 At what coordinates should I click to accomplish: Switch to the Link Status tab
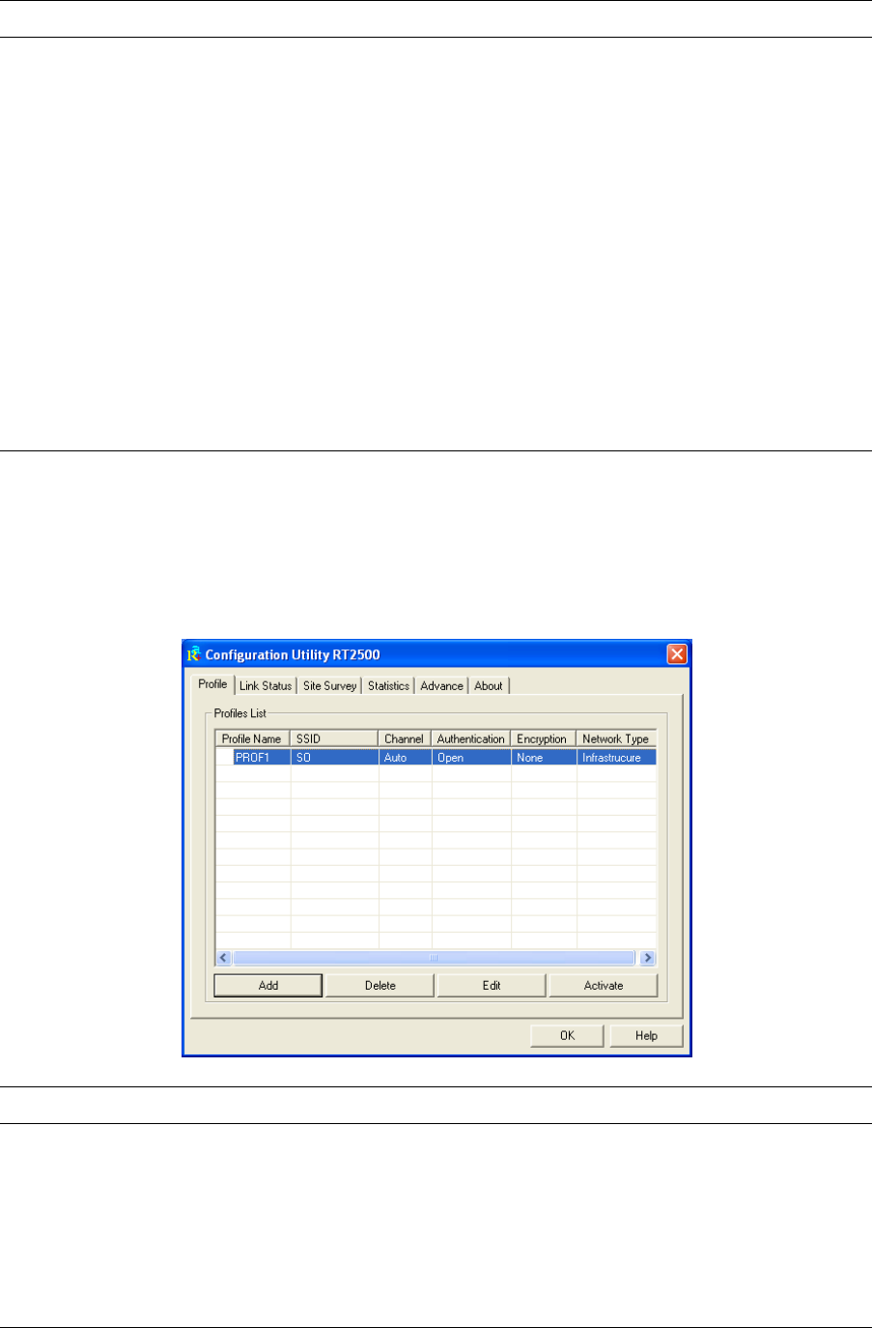[266, 686]
